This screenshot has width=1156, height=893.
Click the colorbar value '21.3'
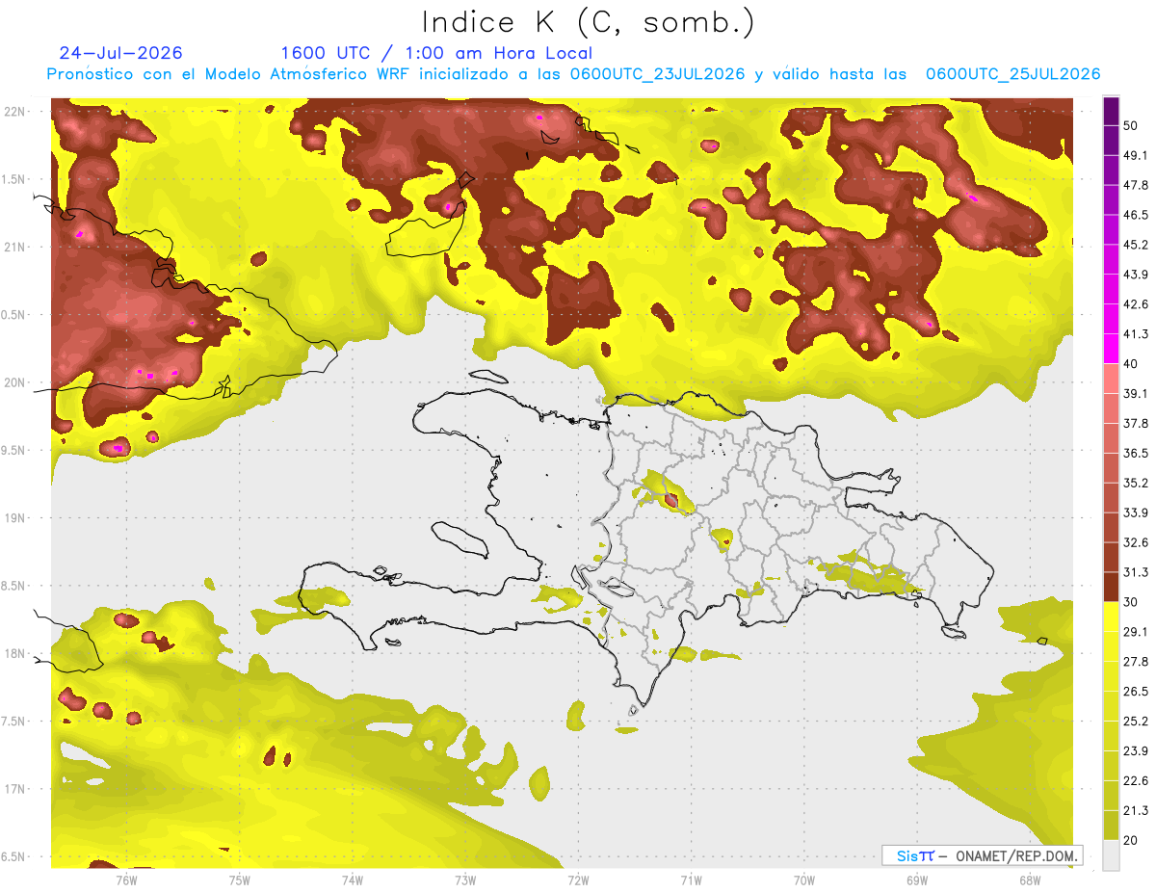pyautogui.click(x=1136, y=810)
